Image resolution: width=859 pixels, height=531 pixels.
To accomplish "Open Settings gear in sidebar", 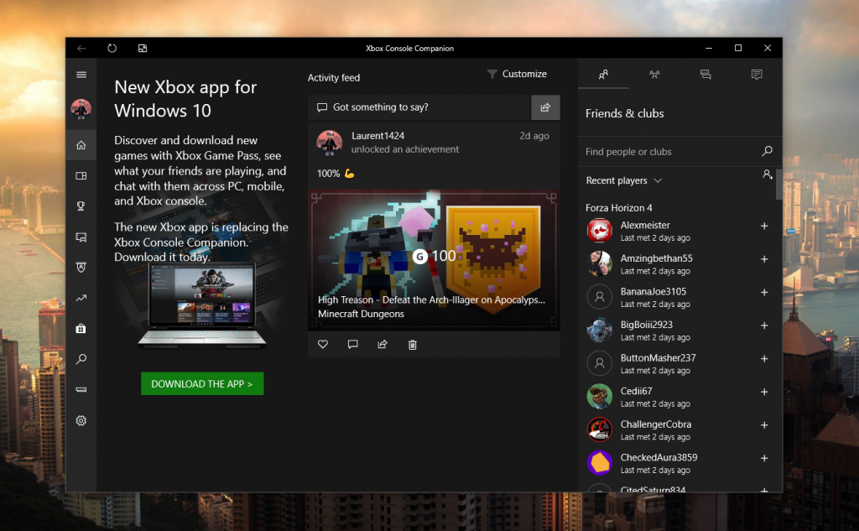I will coord(81,420).
